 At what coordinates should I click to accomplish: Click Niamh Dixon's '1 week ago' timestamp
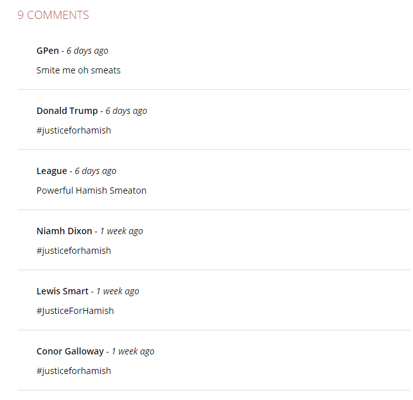(x=122, y=231)
